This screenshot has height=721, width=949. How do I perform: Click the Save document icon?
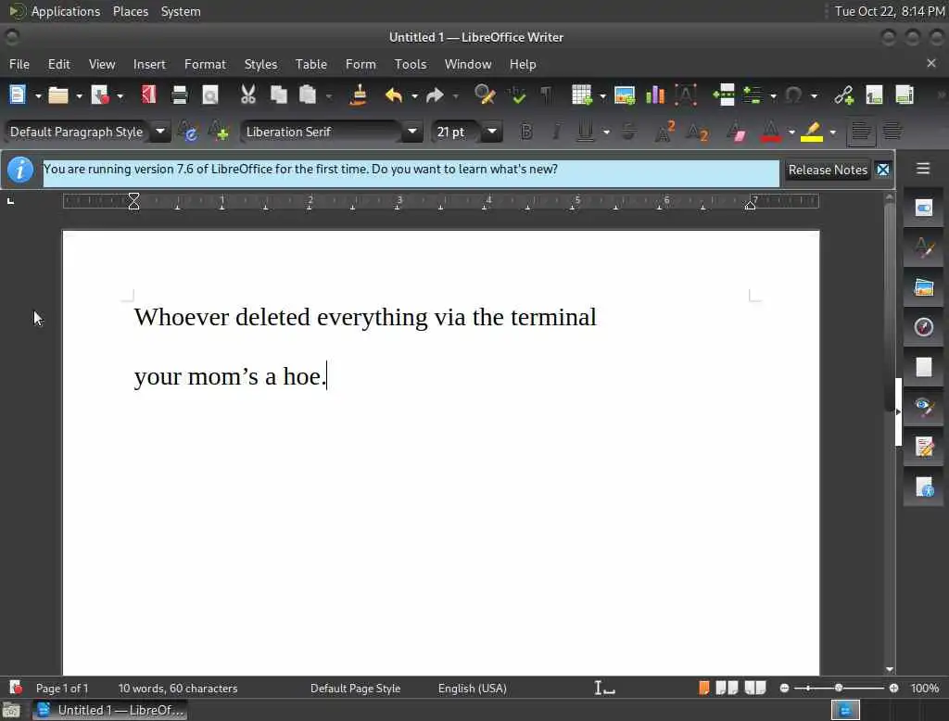pyautogui.click(x=99, y=95)
